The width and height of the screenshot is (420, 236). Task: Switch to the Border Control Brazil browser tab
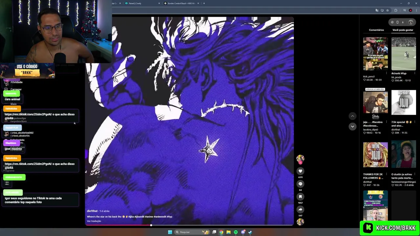point(181,3)
